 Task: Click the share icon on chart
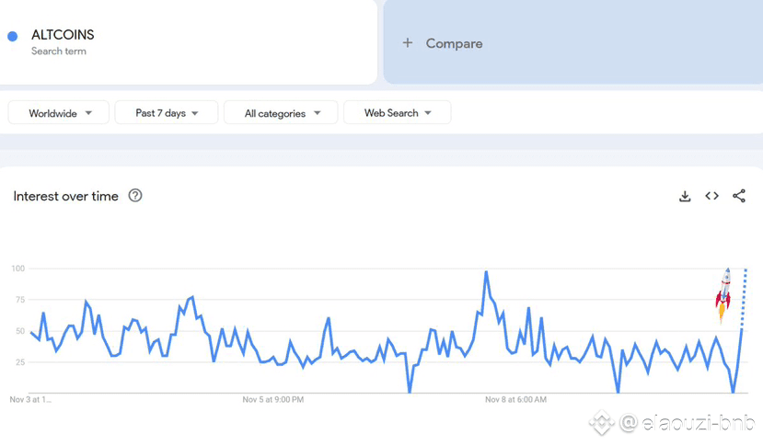point(739,196)
